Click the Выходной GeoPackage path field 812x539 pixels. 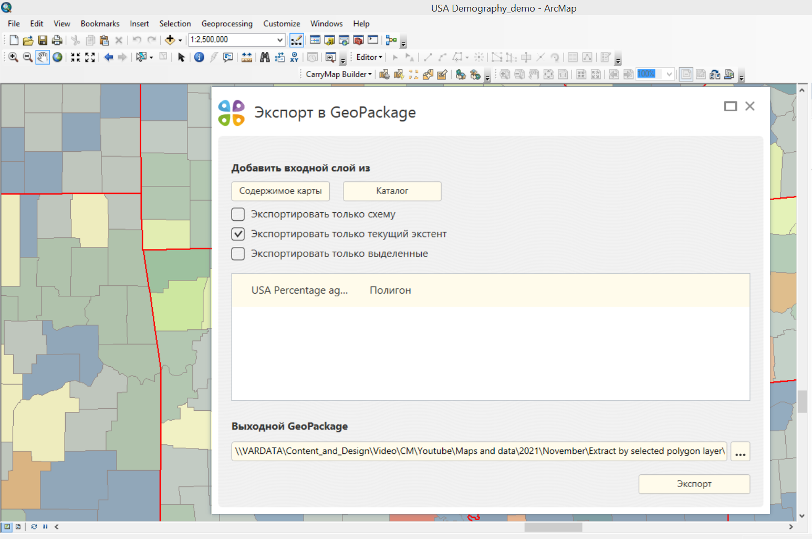tap(479, 451)
